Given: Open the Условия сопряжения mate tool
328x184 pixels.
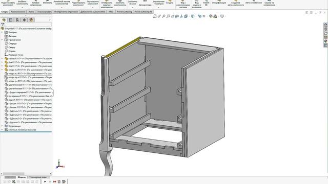Looking at the screenshot, I should [x=35, y=3].
